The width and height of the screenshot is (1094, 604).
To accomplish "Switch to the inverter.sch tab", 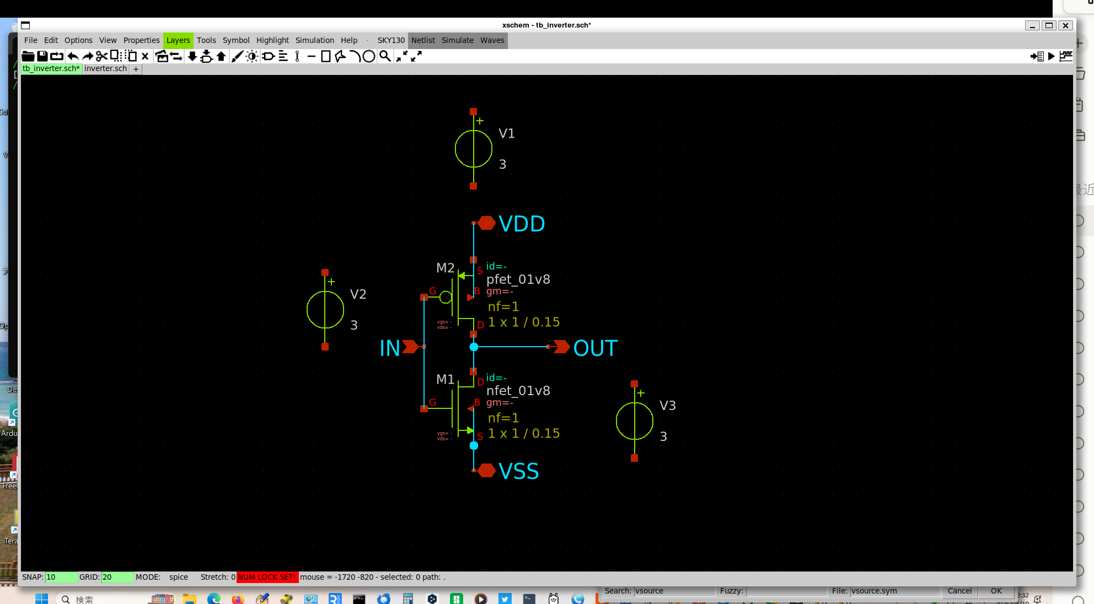I will click(x=106, y=68).
